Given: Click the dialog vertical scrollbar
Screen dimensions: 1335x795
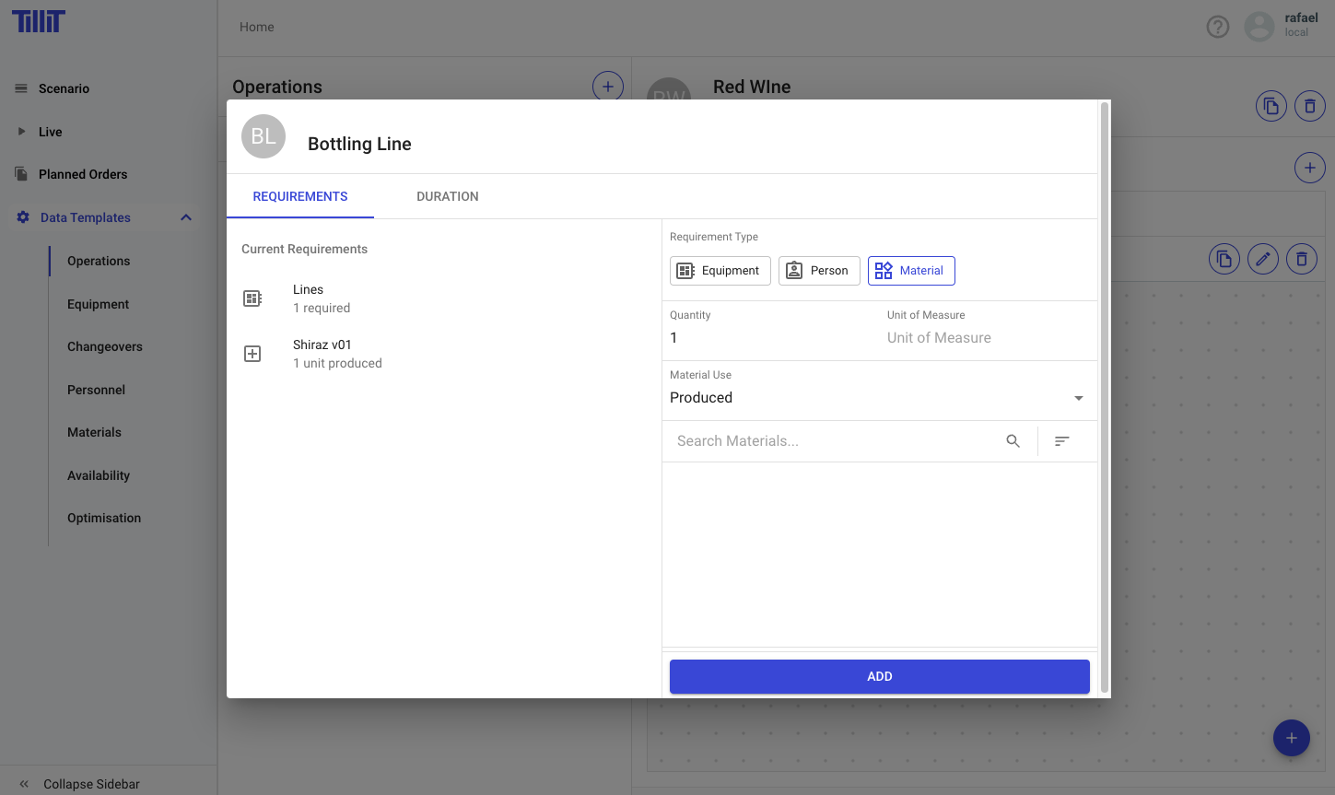Looking at the screenshot, I should pos(1104,396).
